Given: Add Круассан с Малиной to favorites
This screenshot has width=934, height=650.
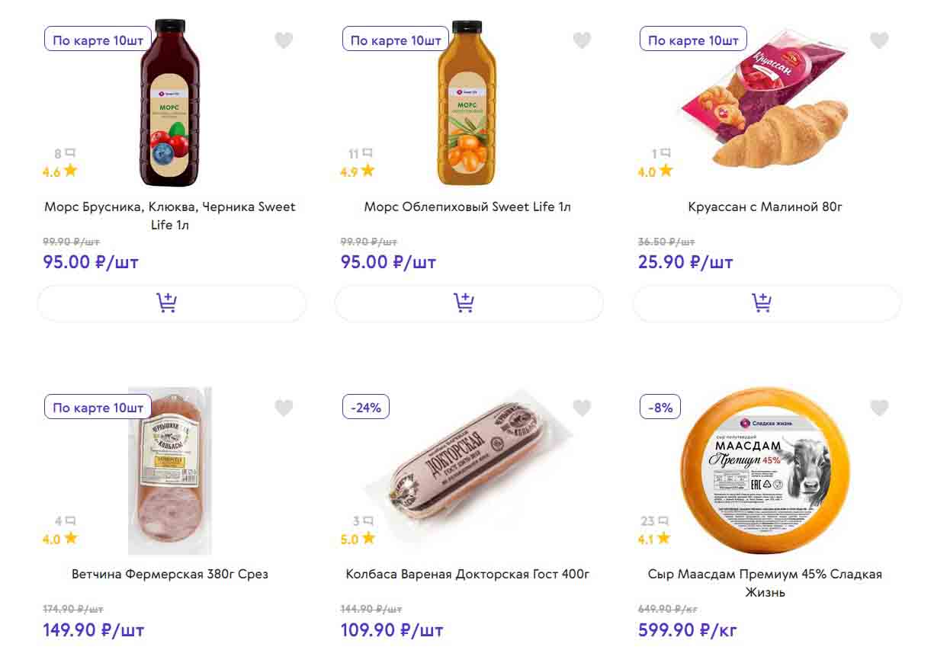Looking at the screenshot, I should (x=879, y=40).
